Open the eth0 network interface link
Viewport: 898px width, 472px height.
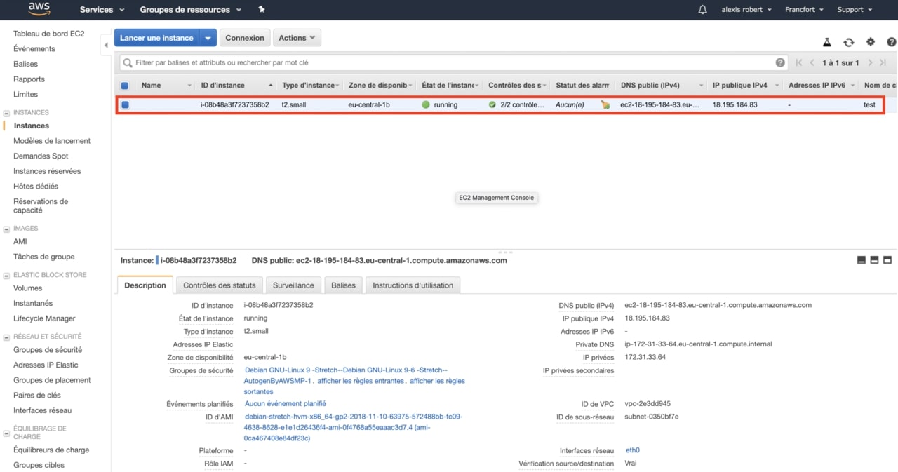click(633, 450)
